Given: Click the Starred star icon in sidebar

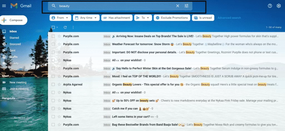Looking at the screenshot, I should coord(4,38).
